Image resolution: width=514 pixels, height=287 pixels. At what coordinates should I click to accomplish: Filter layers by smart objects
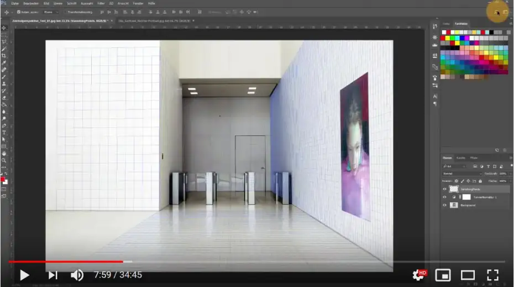click(501, 166)
